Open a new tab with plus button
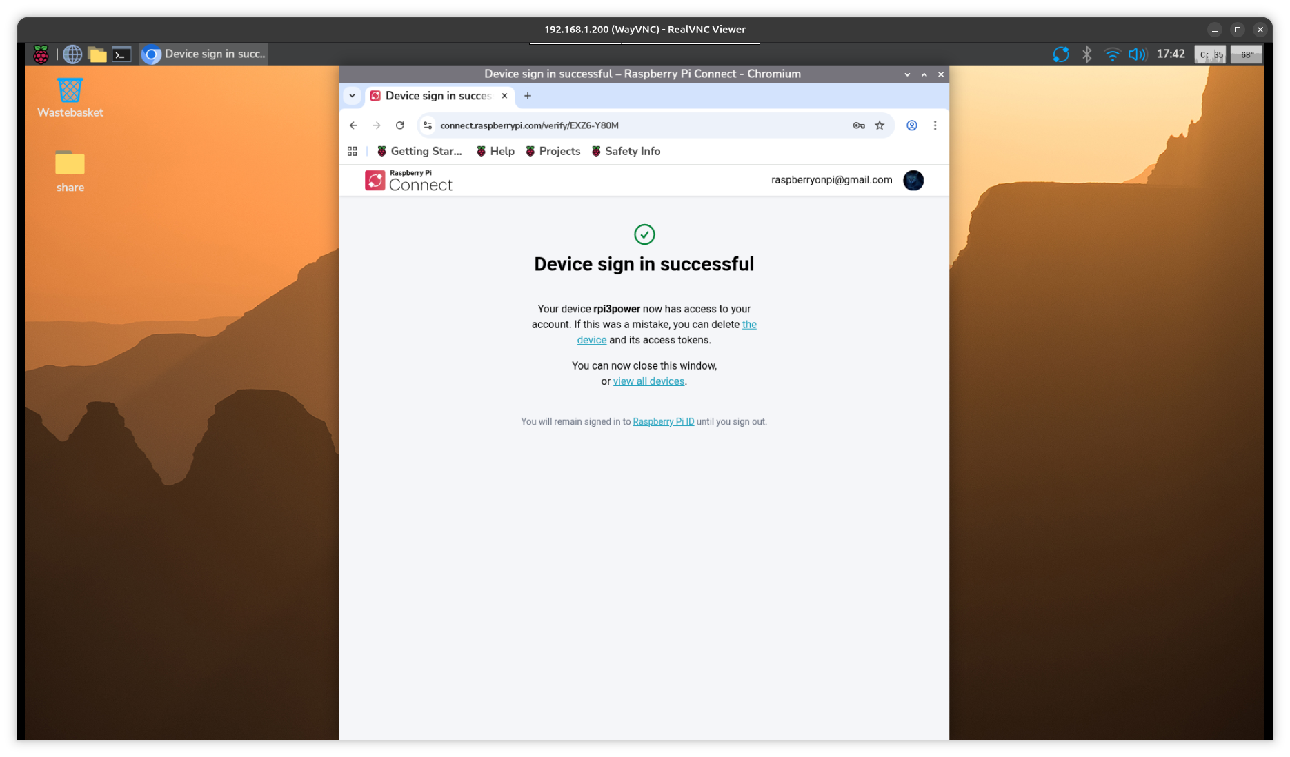The image size is (1290, 757). pos(528,96)
